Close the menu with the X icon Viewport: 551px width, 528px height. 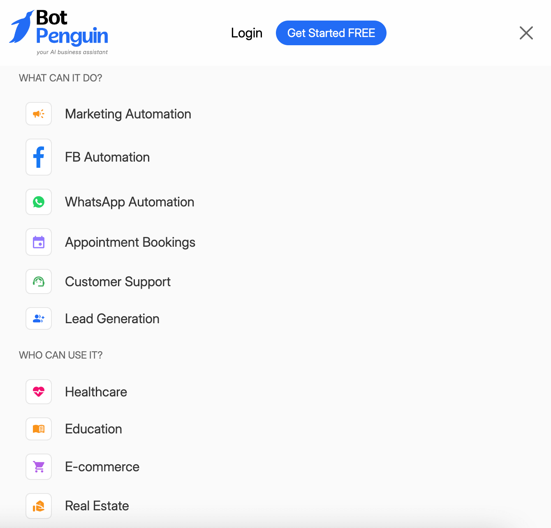click(x=526, y=33)
